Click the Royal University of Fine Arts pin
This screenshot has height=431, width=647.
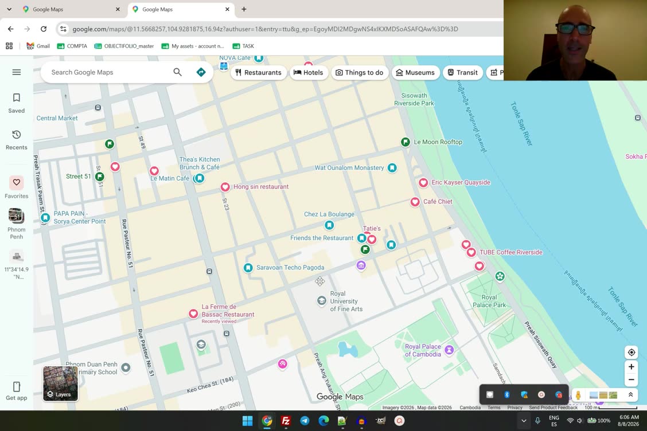[x=322, y=301]
